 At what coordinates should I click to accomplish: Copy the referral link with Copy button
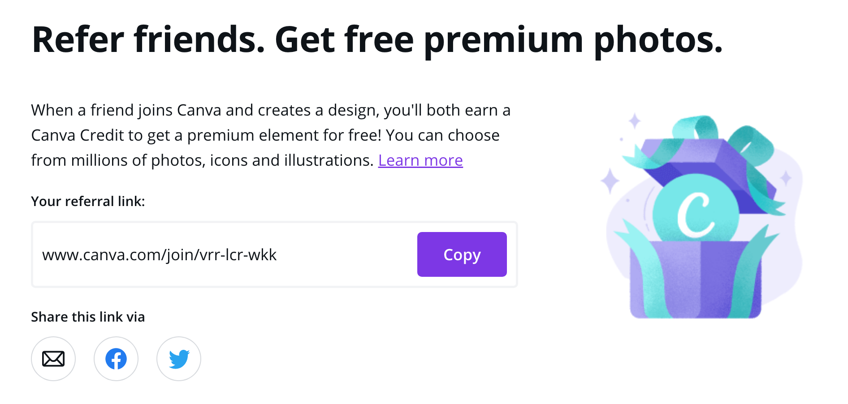click(x=462, y=254)
